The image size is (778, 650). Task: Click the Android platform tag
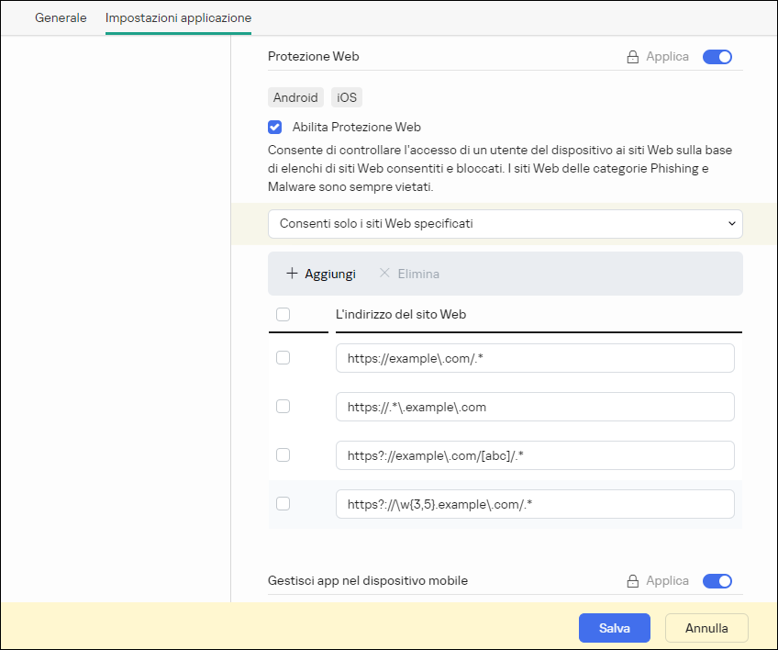tap(295, 97)
